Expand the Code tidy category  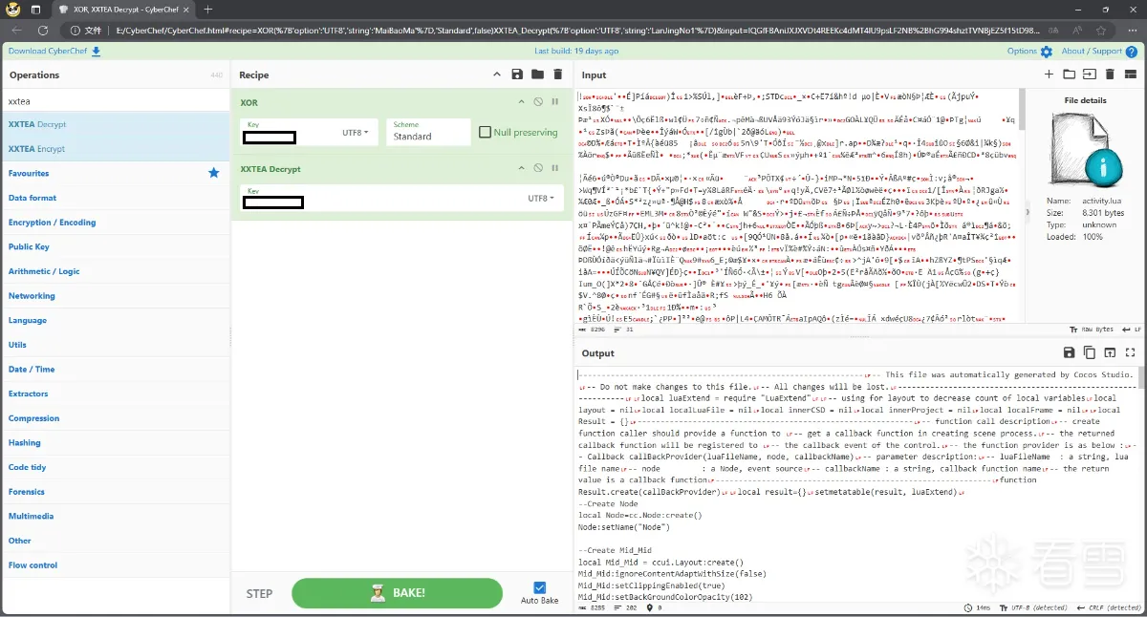pos(115,467)
